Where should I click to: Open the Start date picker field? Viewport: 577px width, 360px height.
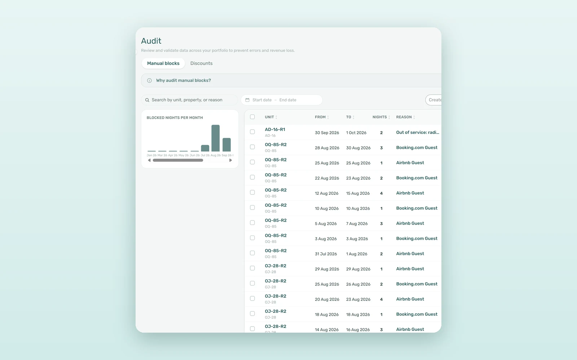point(262,100)
